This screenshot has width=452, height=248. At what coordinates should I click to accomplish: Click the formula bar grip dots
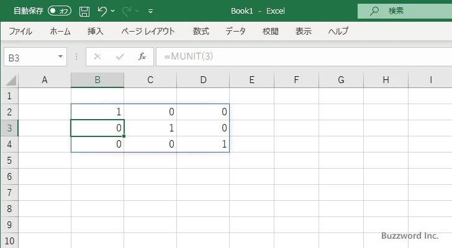click(76, 56)
